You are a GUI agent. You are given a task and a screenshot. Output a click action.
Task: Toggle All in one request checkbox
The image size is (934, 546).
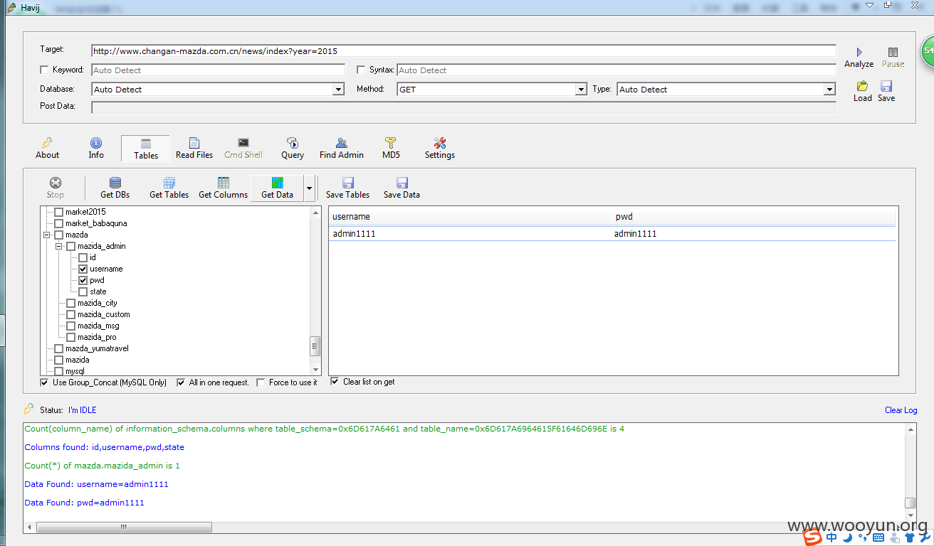tap(181, 382)
